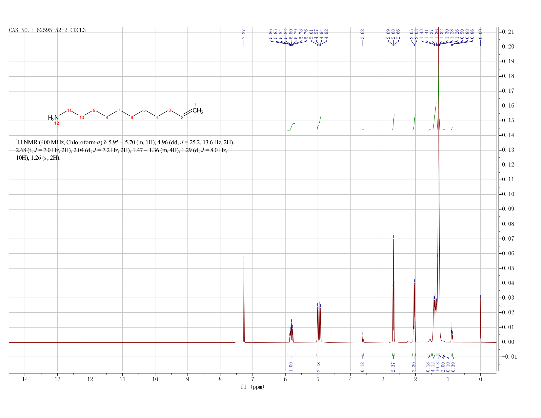Select the 7 tick on the ppm axis
541x418 pixels.
coord(253,379)
